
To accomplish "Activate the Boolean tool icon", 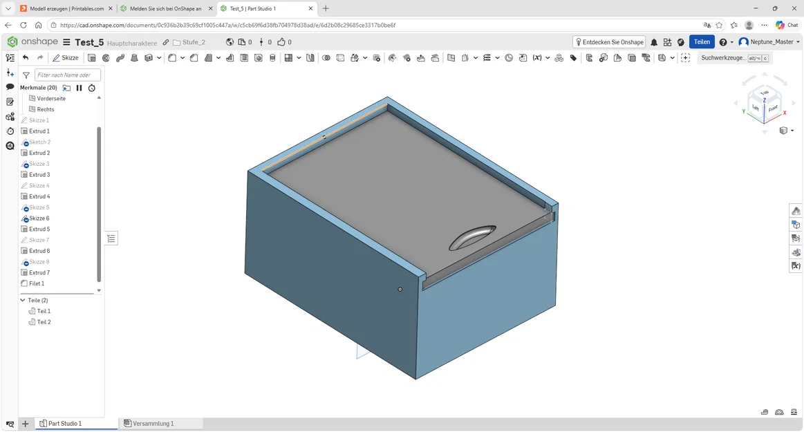I will [x=326, y=58].
